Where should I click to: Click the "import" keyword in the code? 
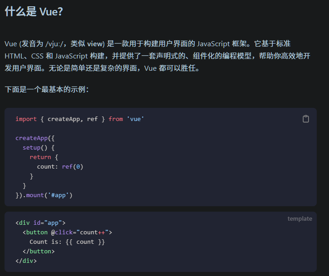point(26,119)
